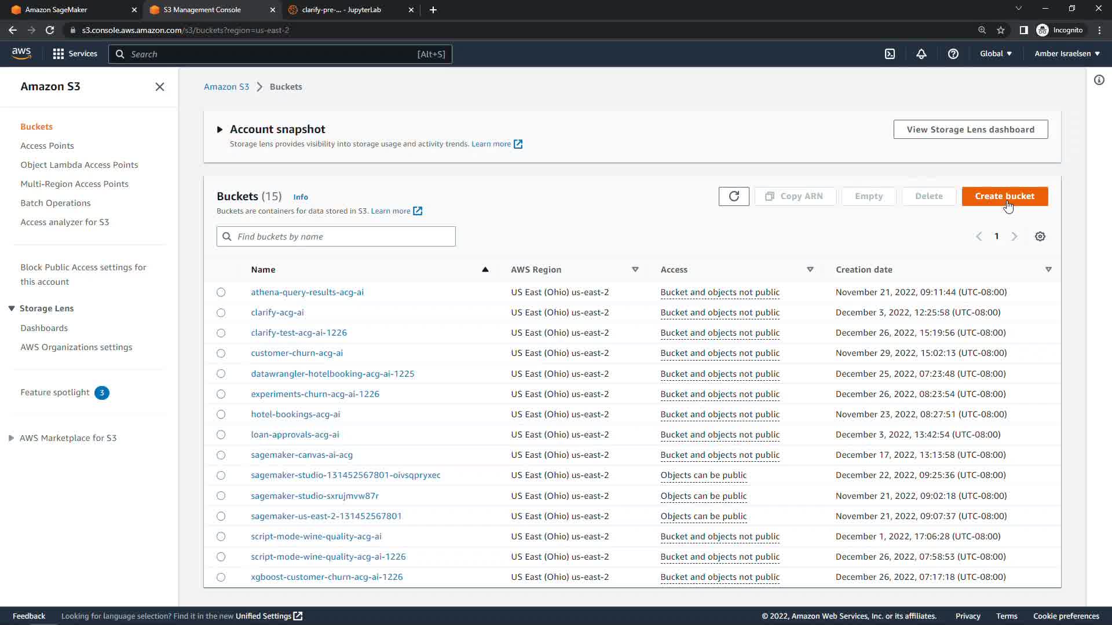1112x625 pixels.
Task: Open the Global region dropdown
Action: click(996, 54)
